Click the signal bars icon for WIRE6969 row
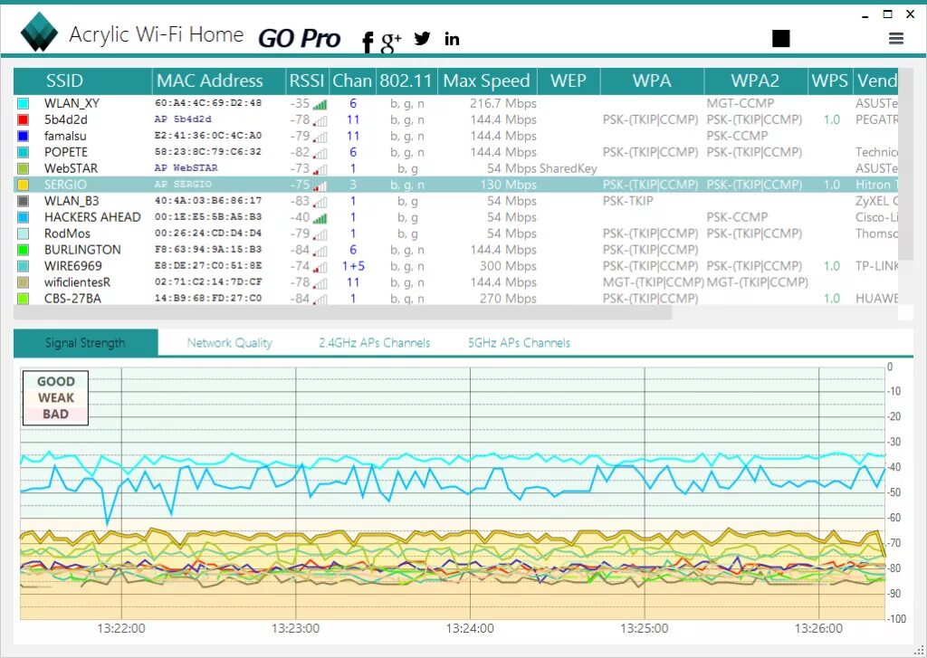Viewport: 927px width, 658px height. [x=320, y=267]
